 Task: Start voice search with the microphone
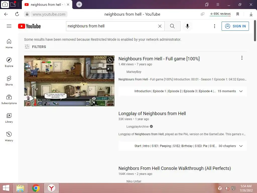pos(187,26)
